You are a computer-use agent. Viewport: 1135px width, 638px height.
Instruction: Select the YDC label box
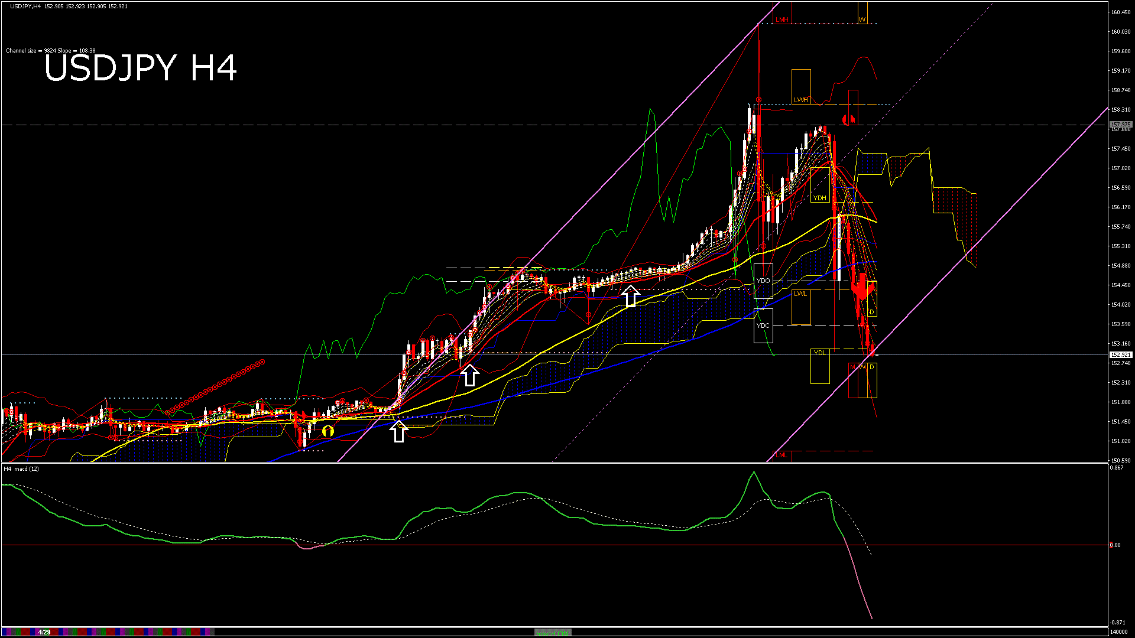(x=763, y=325)
